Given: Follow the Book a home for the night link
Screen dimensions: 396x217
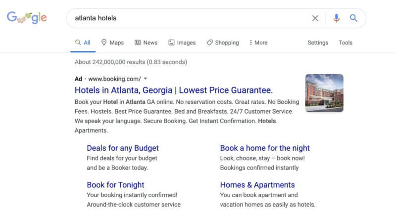Looking at the screenshot, I should [x=265, y=148].
